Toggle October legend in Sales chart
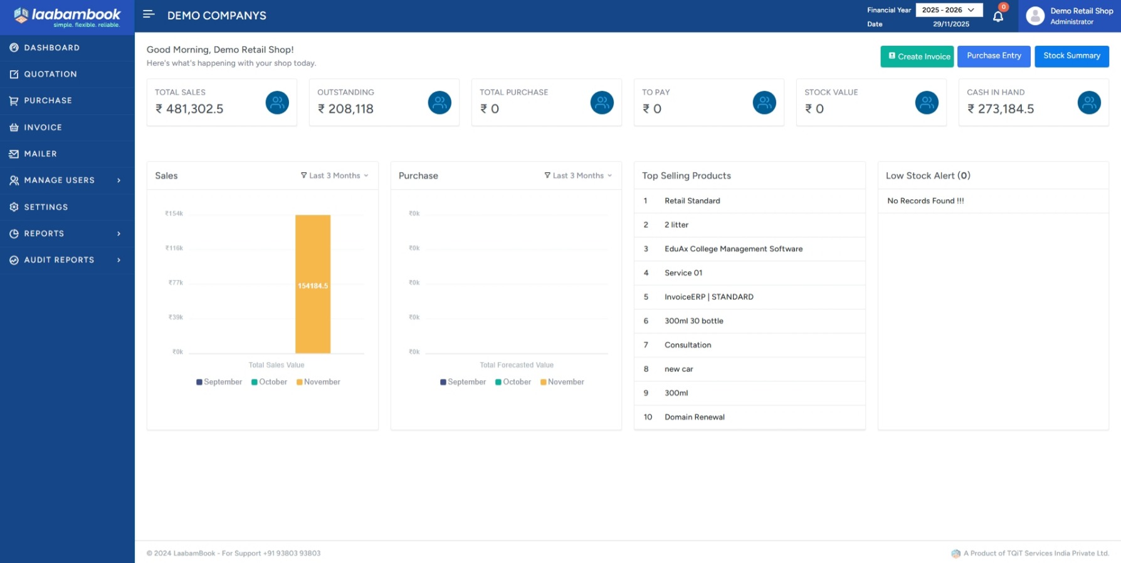The image size is (1121, 563). (269, 382)
